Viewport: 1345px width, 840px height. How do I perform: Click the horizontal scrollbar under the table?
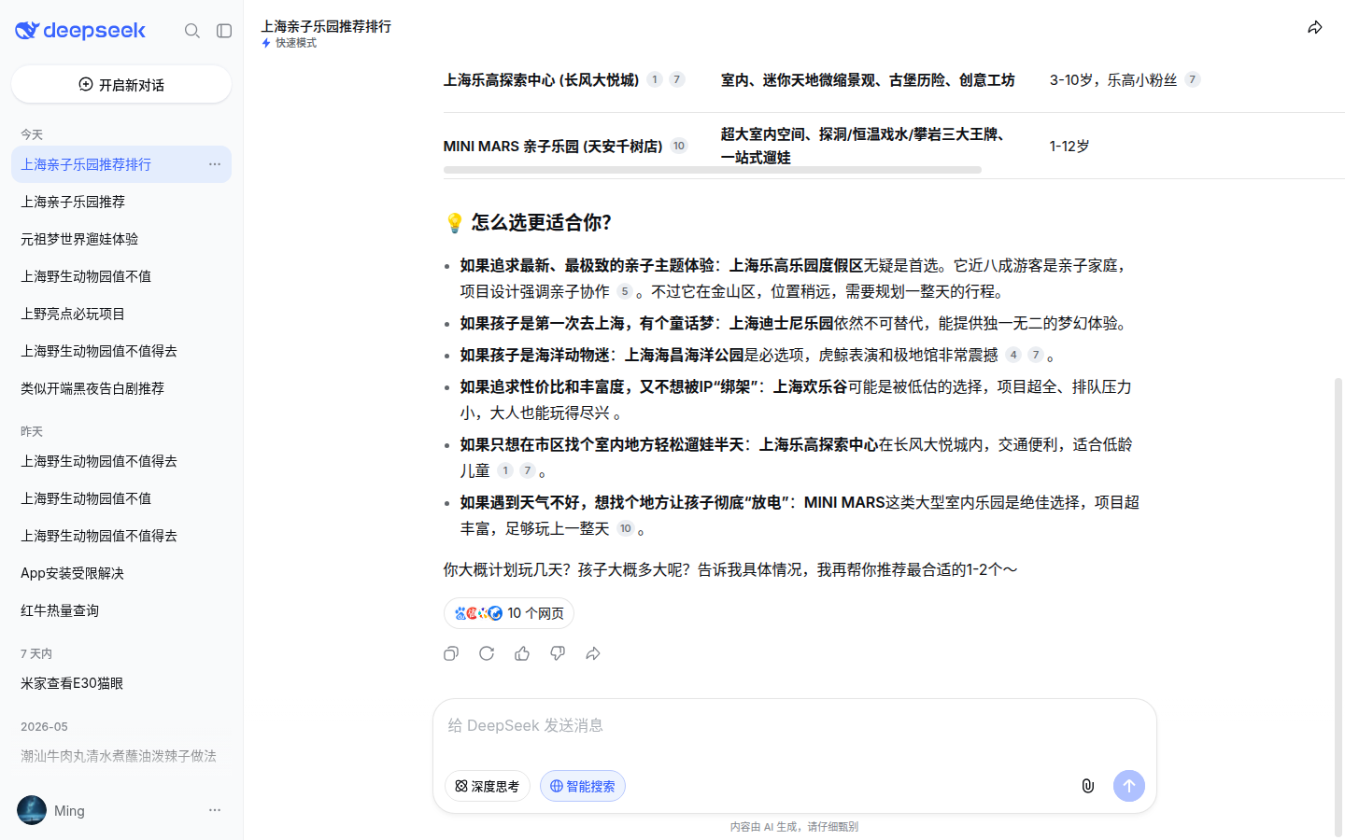pyautogui.click(x=713, y=170)
